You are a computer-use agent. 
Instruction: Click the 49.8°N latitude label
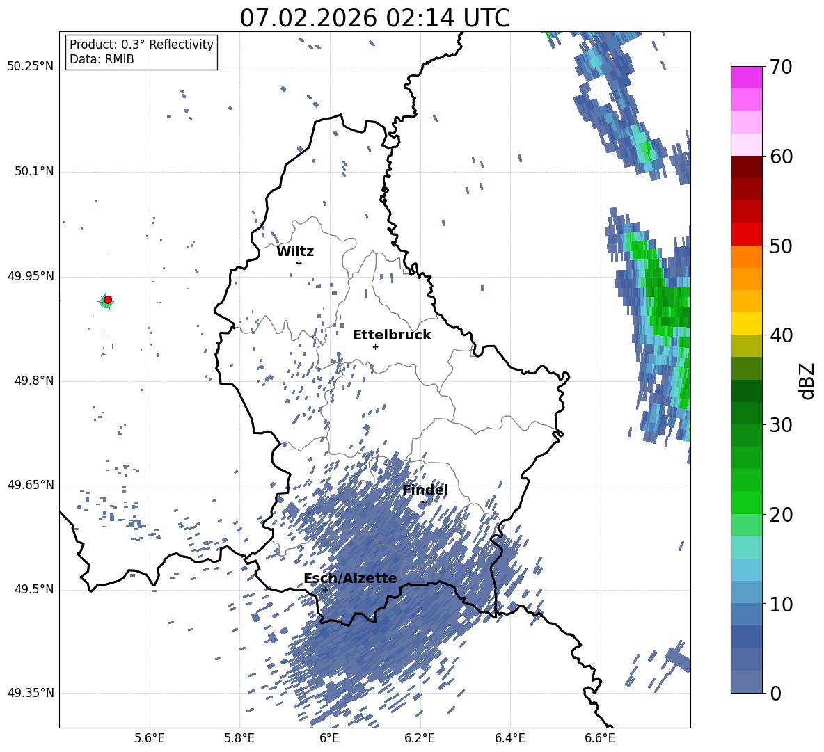33,381
